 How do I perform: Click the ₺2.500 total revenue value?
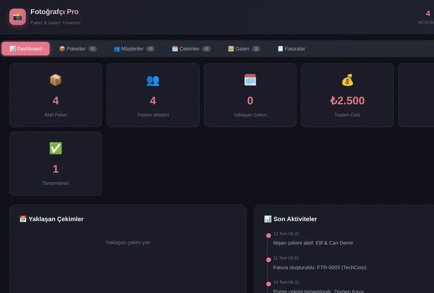(347, 100)
